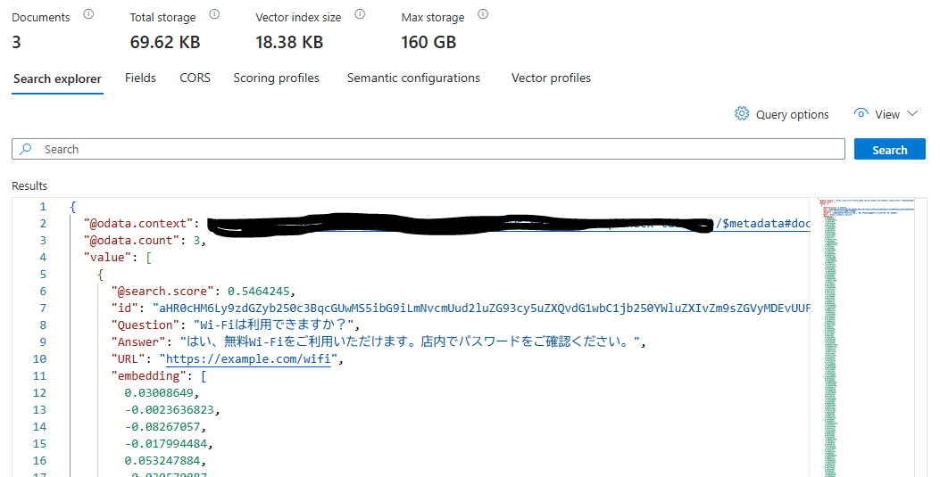Click embedding value 0.053247884

click(x=162, y=461)
